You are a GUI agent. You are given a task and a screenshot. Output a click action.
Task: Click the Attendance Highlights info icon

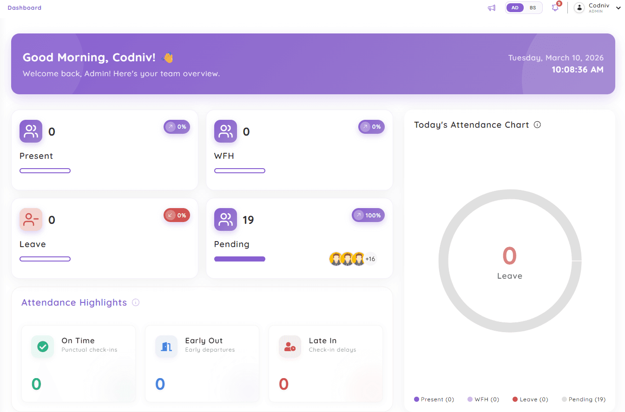[x=136, y=303]
